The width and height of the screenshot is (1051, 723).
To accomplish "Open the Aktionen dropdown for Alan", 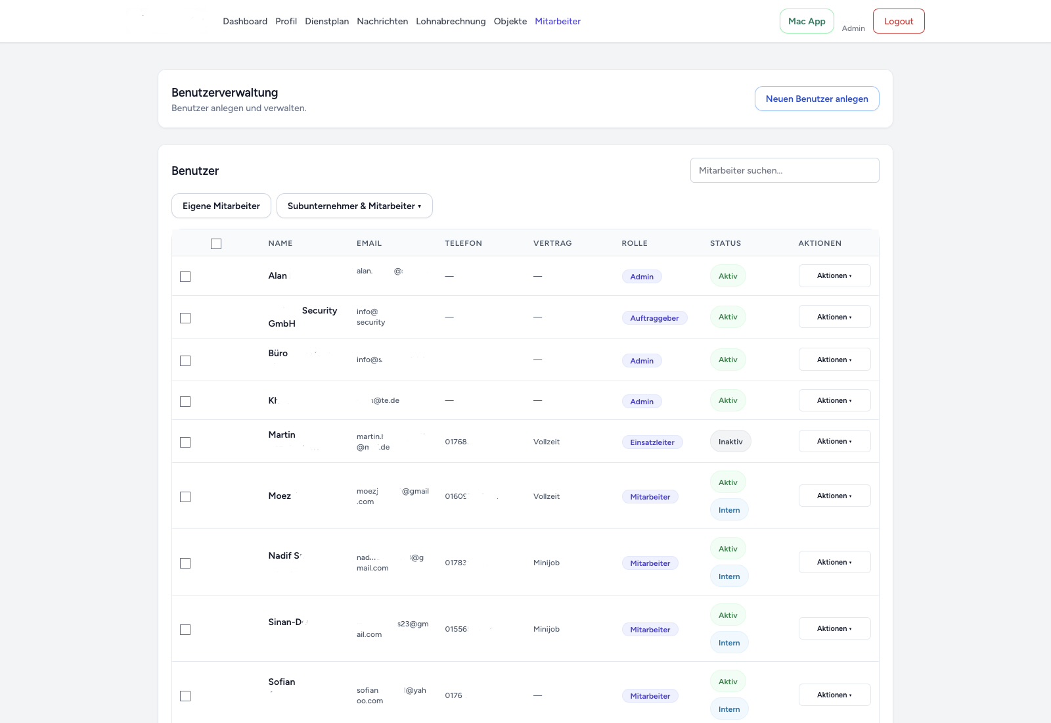I will click(x=834, y=275).
